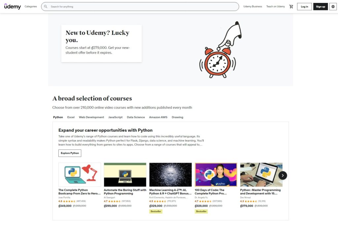Select the Python tab
The width and height of the screenshot is (338, 232).
(58, 117)
